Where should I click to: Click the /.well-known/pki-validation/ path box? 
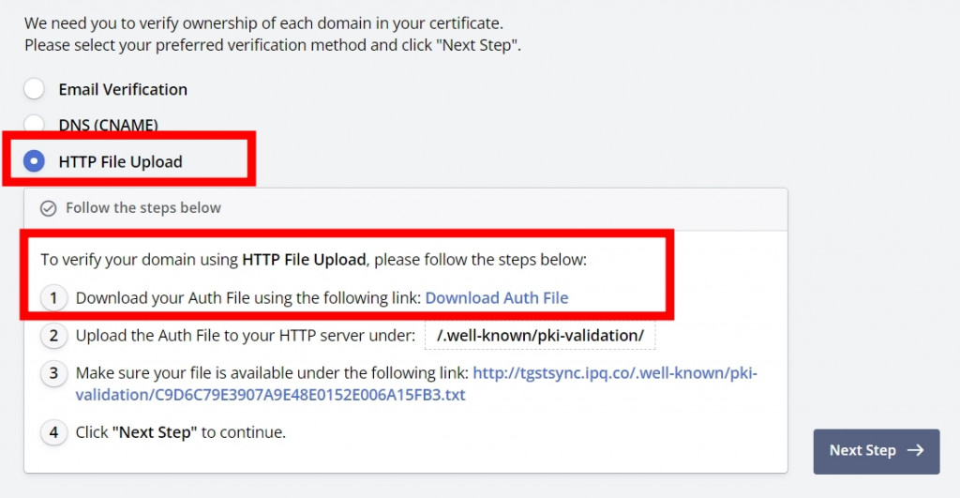540,336
